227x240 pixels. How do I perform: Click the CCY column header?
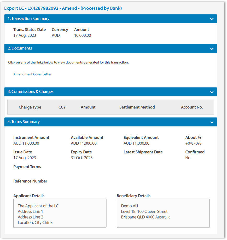pos(62,107)
